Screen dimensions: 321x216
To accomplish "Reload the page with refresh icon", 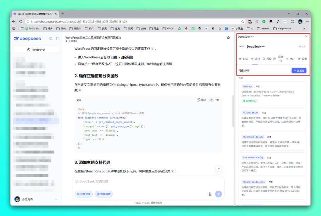I will click(x=21, y=21).
